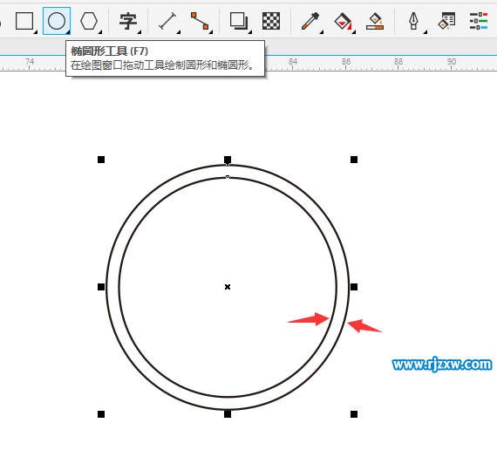Expand the Ellipse tool flyout arrow
Image resolution: width=497 pixels, height=457 pixels.
click(68, 32)
